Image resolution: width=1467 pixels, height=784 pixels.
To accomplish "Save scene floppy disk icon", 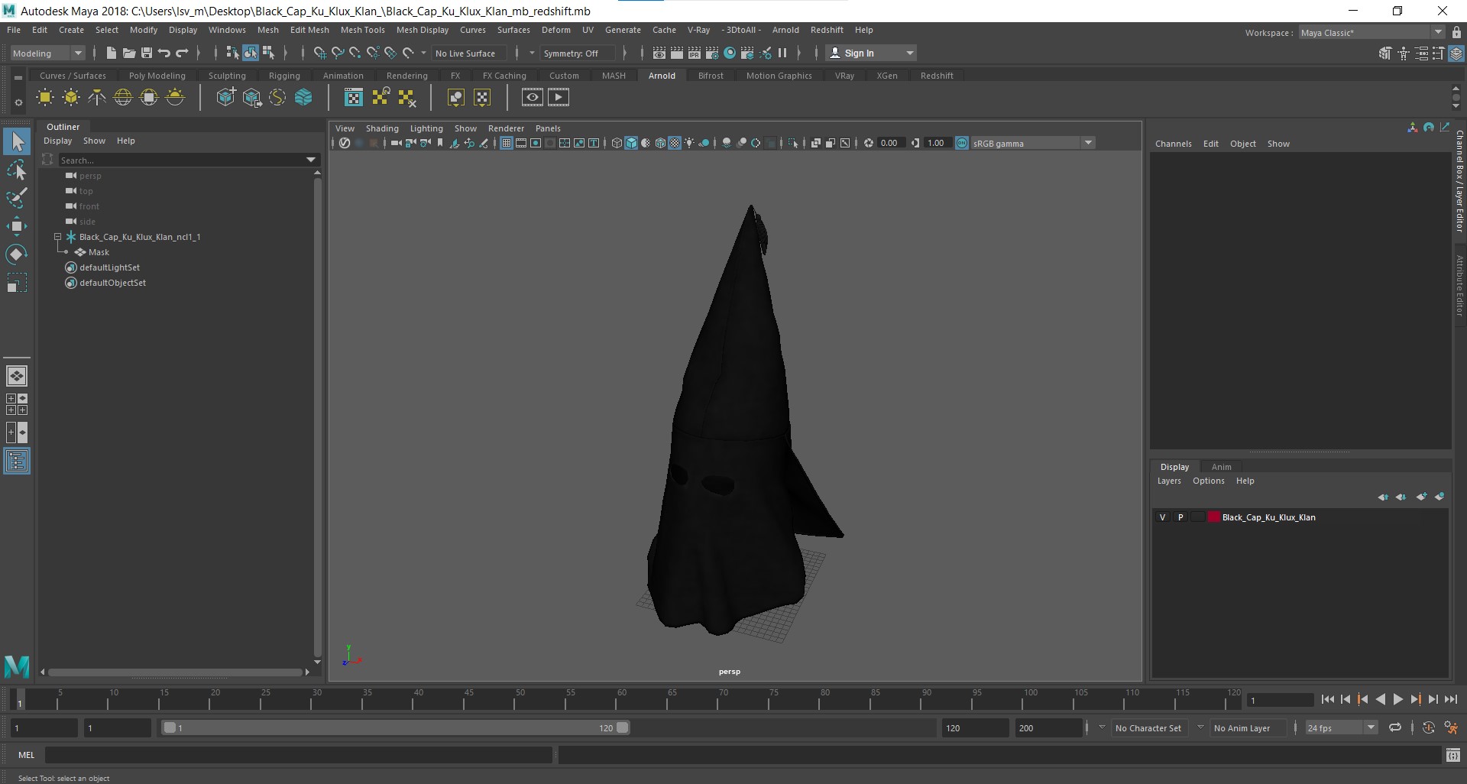I will pyautogui.click(x=146, y=53).
